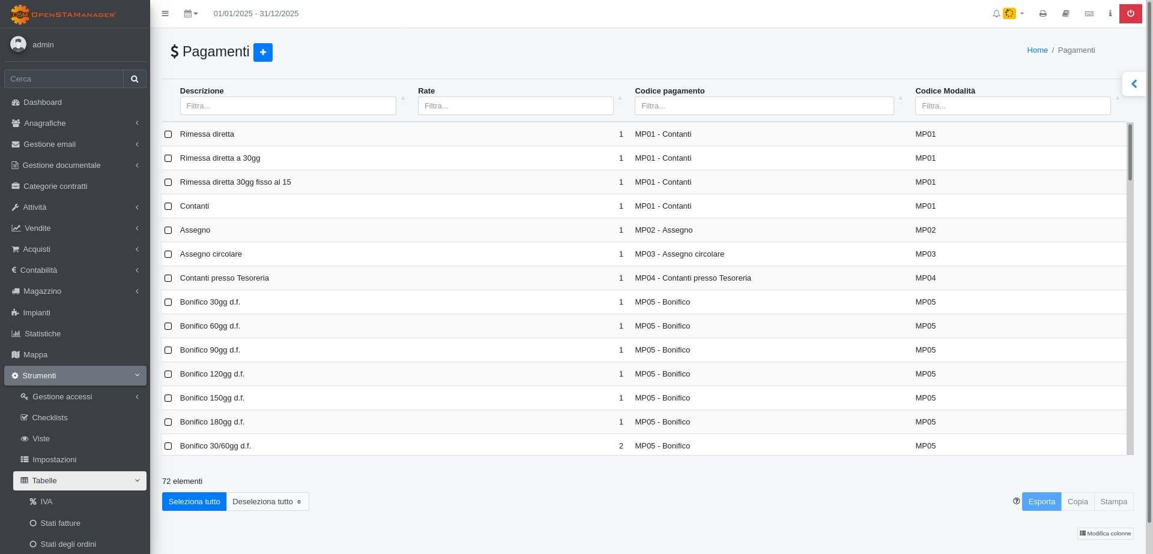Screen dimensions: 1153x554
Task: Open the manual book icon
Action: pyautogui.click(x=1066, y=14)
